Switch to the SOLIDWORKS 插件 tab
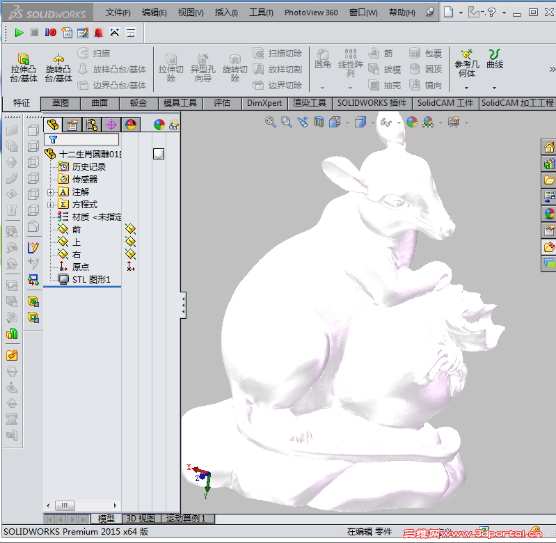556x543 pixels. click(x=372, y=103)
